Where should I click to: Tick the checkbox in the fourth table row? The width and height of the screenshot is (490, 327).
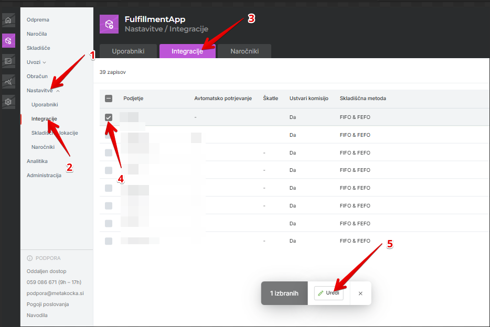point(109,170)
